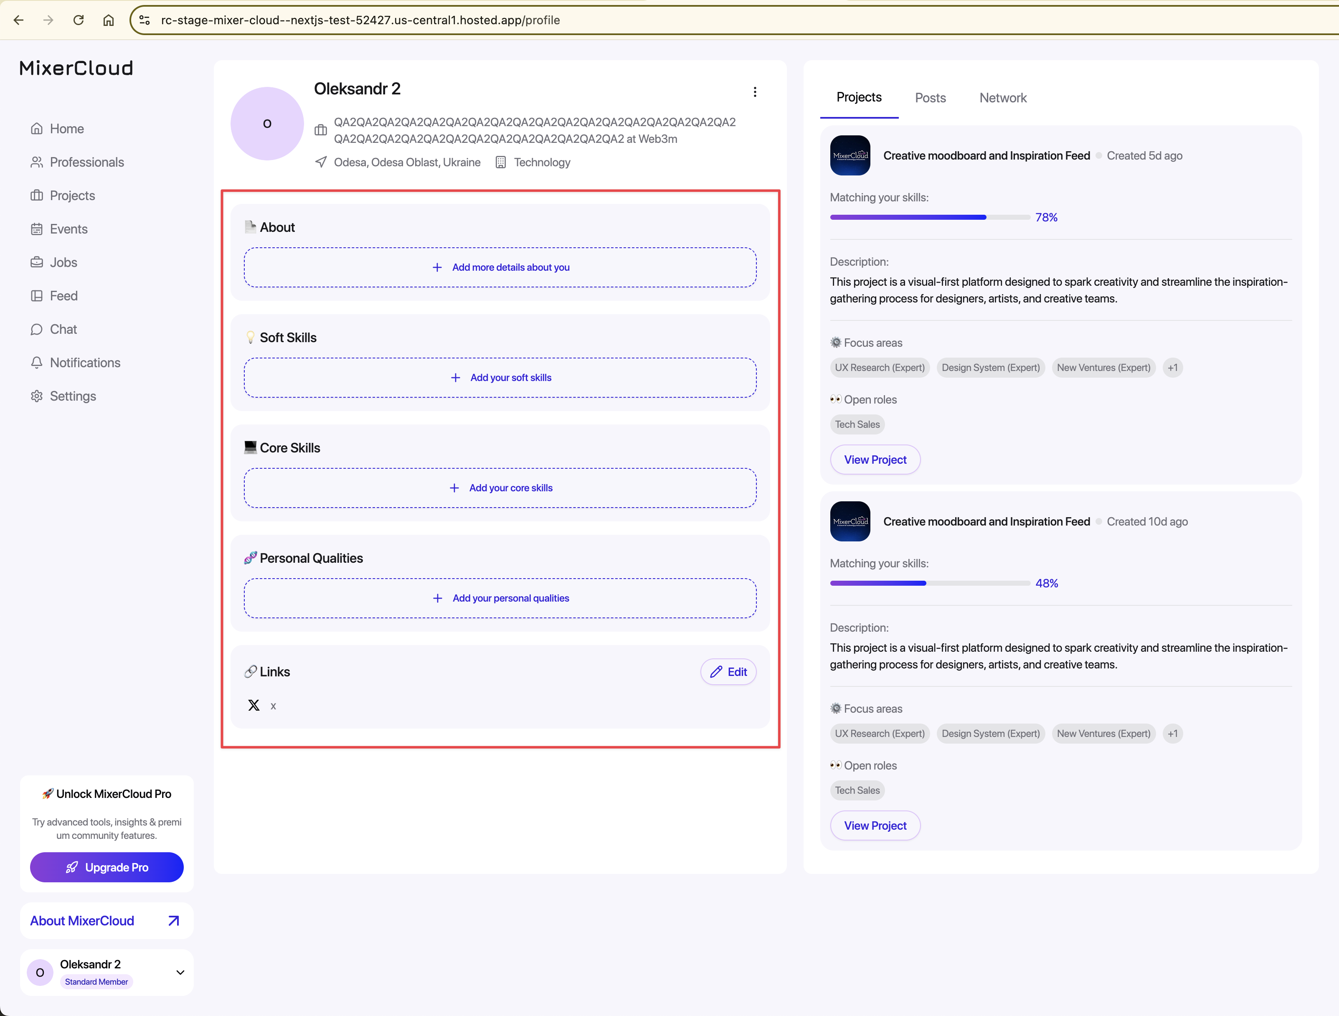The height and width of the screenshot is (1016, 1339).
Task: Click the Upgrade Pro button
Action: [107, 867]
